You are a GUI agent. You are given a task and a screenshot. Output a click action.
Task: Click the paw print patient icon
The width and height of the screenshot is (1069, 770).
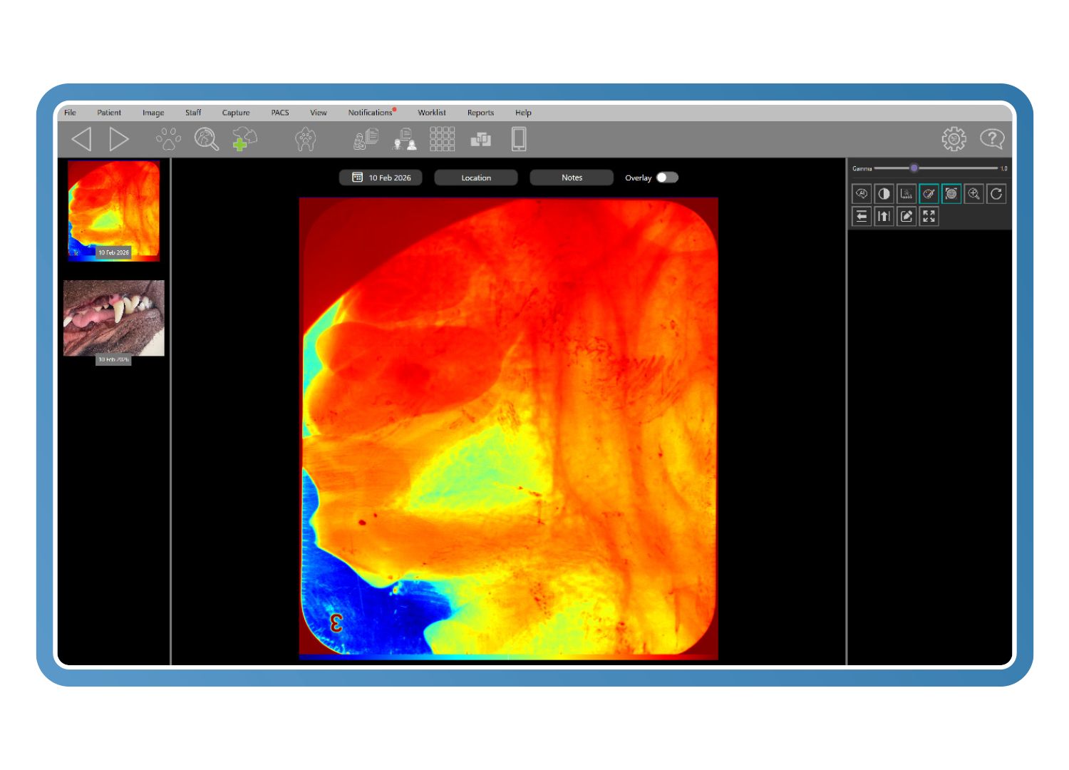point(169,139)
